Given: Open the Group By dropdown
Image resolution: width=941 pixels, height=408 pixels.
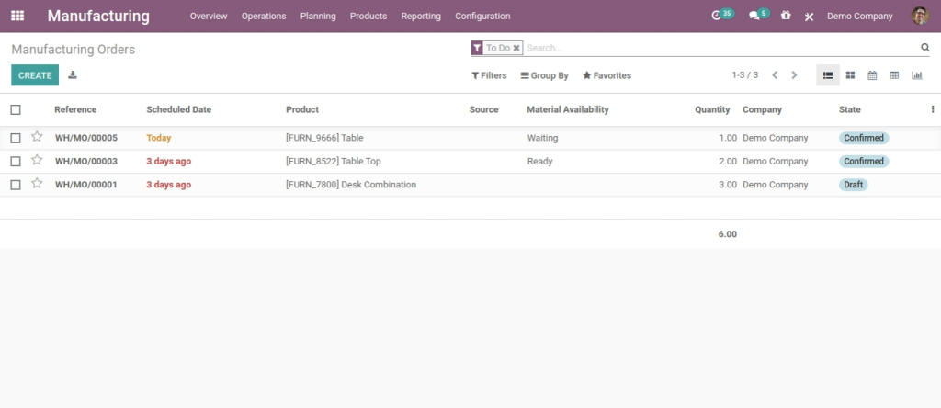Looking at the screenshot, I should click(544, 75).
